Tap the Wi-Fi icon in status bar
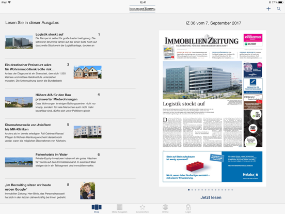Image resolution: width=285 pixels, height=214 pixels. 9,2
